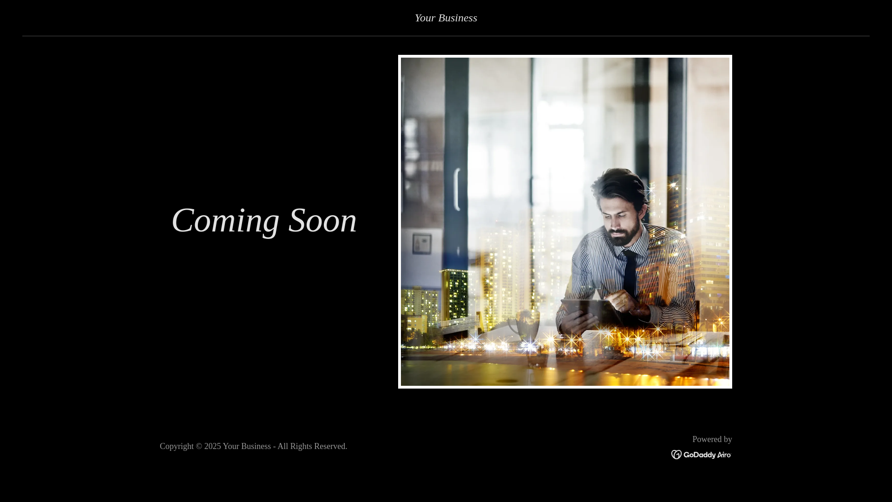This screenshot has width=892, height=502.
Task: Click the Coming Soon heading
Action: coord(264,220)
